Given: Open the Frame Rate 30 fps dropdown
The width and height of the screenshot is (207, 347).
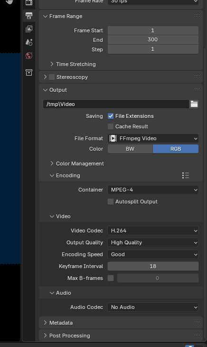Looking at the screenshot, I should click(153, 2).
